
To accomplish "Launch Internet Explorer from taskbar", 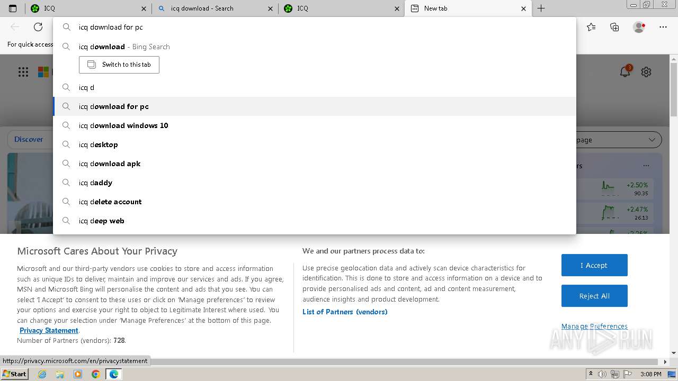I will pyautogui.click(x=42, y=374).
